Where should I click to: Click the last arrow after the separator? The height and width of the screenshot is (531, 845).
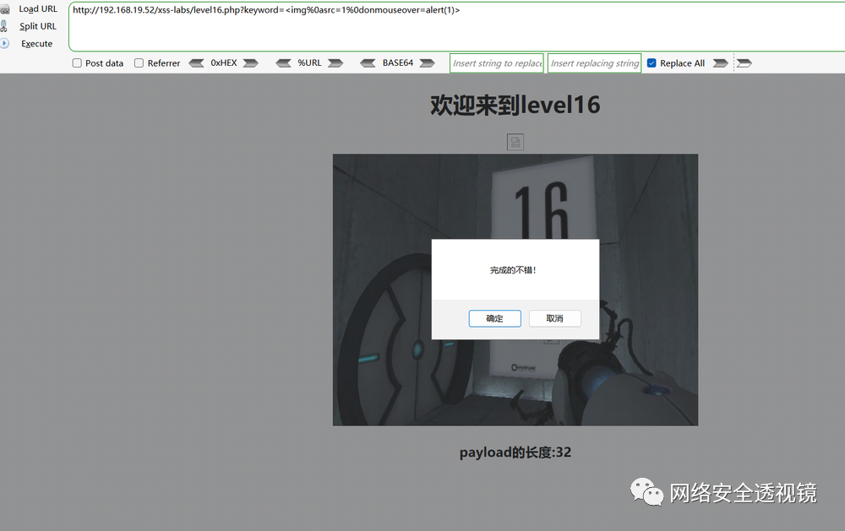(x=744, y=63)
